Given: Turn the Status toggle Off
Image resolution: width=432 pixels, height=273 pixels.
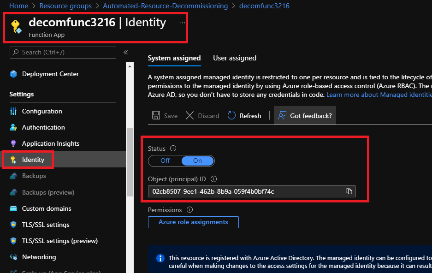Looking at the screenshot, I should pyautogui.click(x=165, y=160).
